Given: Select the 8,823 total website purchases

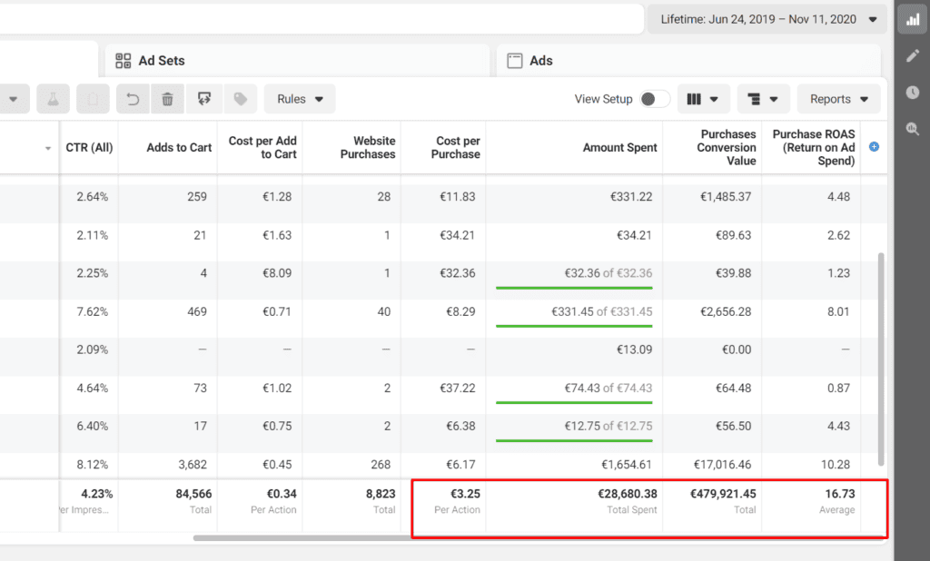Looking at the screenshot, I should (x=380, y=494).
